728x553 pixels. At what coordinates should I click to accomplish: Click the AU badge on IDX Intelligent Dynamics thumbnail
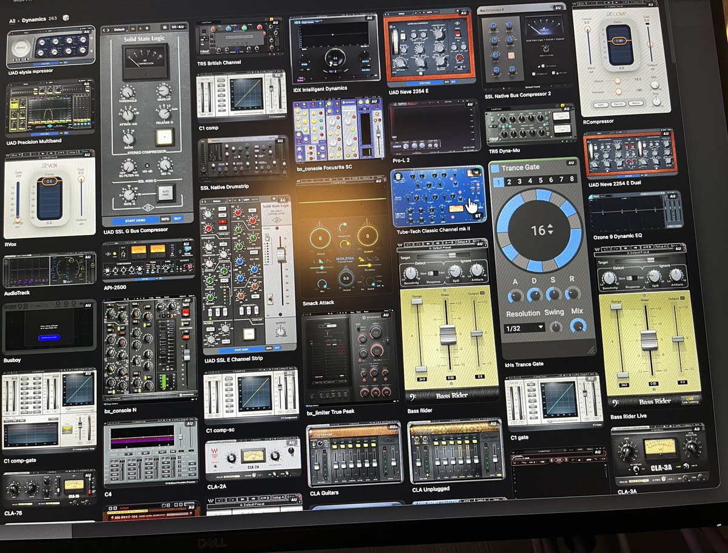pos(369,18)
